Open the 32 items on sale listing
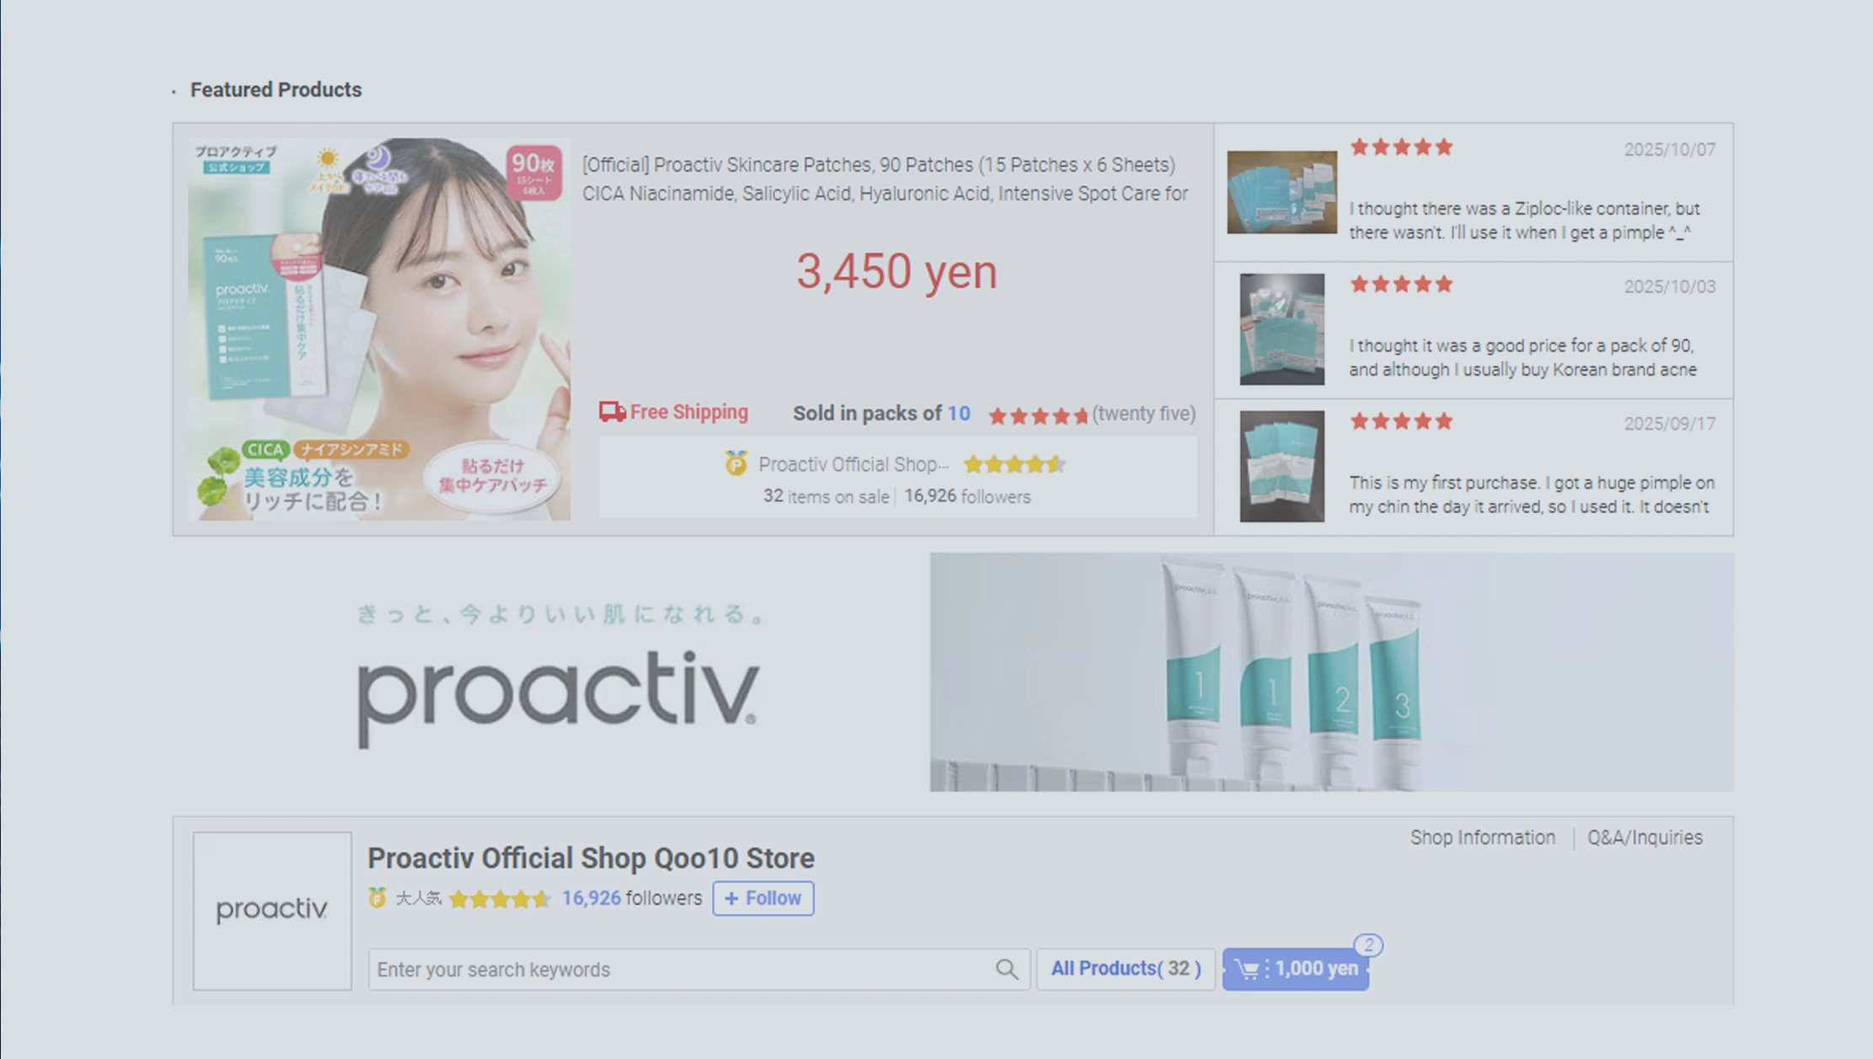This screenshot has width=1873, height=1059. 827,496
